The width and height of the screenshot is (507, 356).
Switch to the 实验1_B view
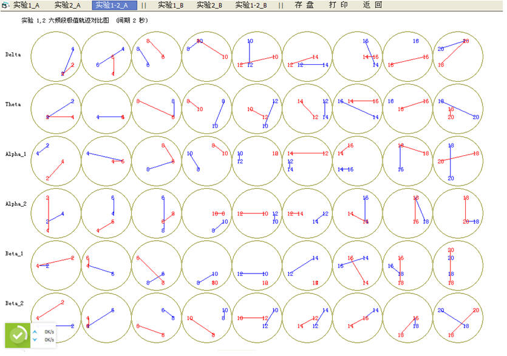point(171,5)
